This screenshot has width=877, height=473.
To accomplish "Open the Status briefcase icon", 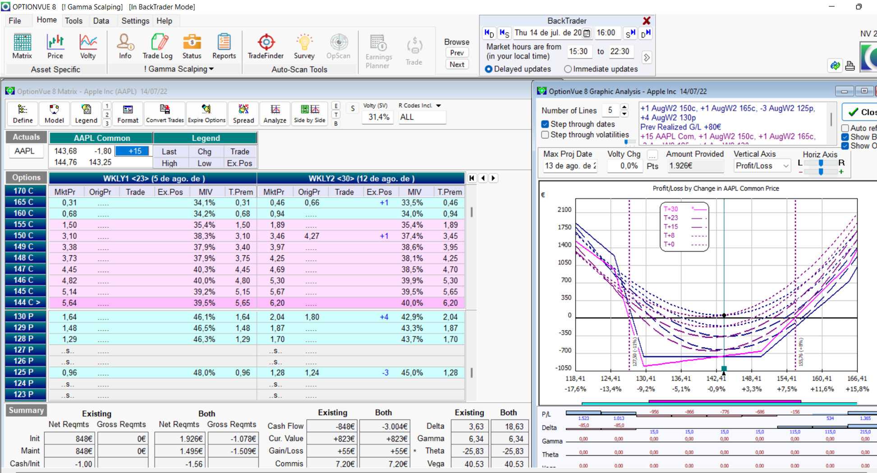I will (x=192, y=46).
